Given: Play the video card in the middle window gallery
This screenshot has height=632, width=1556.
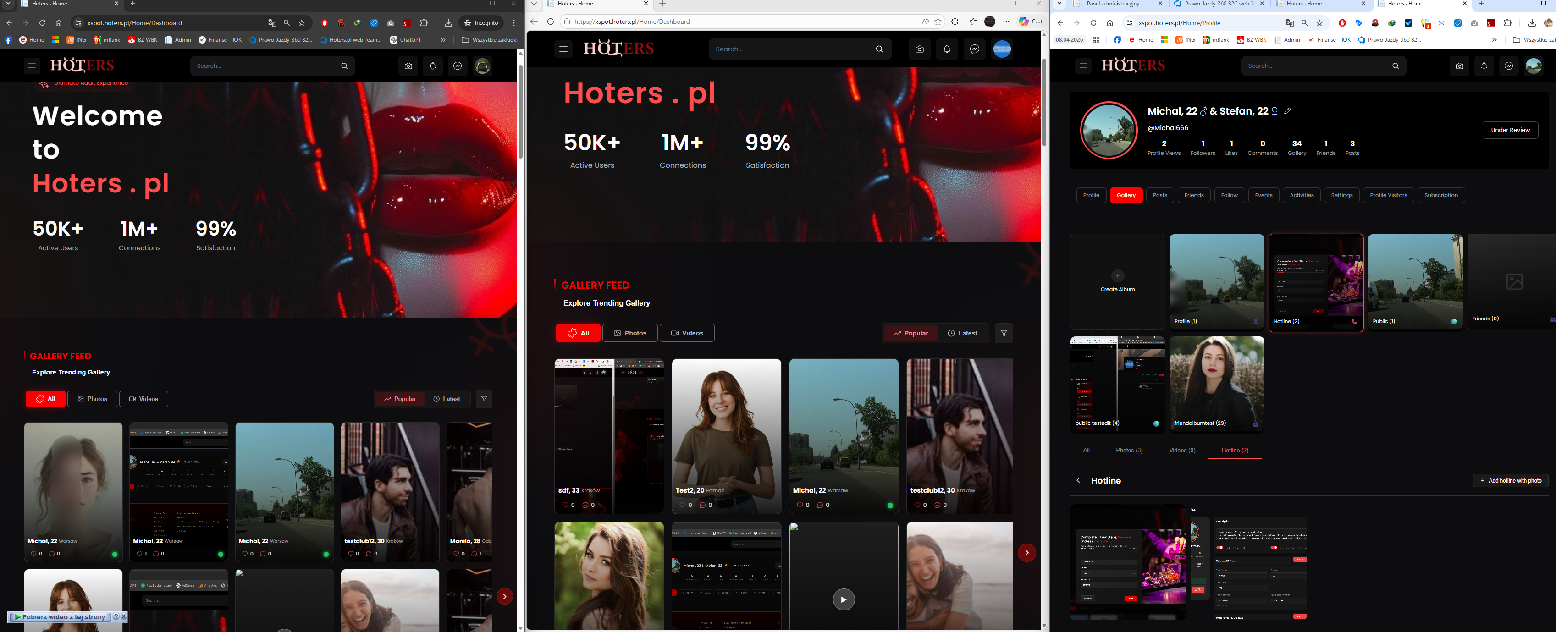Looking at the screenshot, I should point(843,599).
